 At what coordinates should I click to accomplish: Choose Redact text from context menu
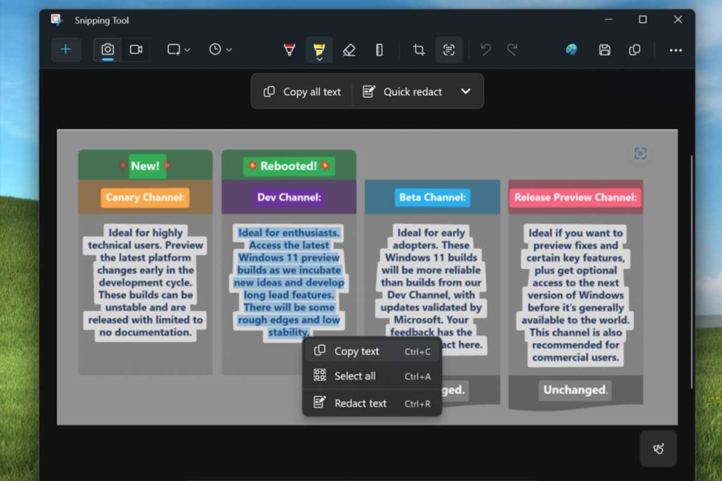[372, 403]
